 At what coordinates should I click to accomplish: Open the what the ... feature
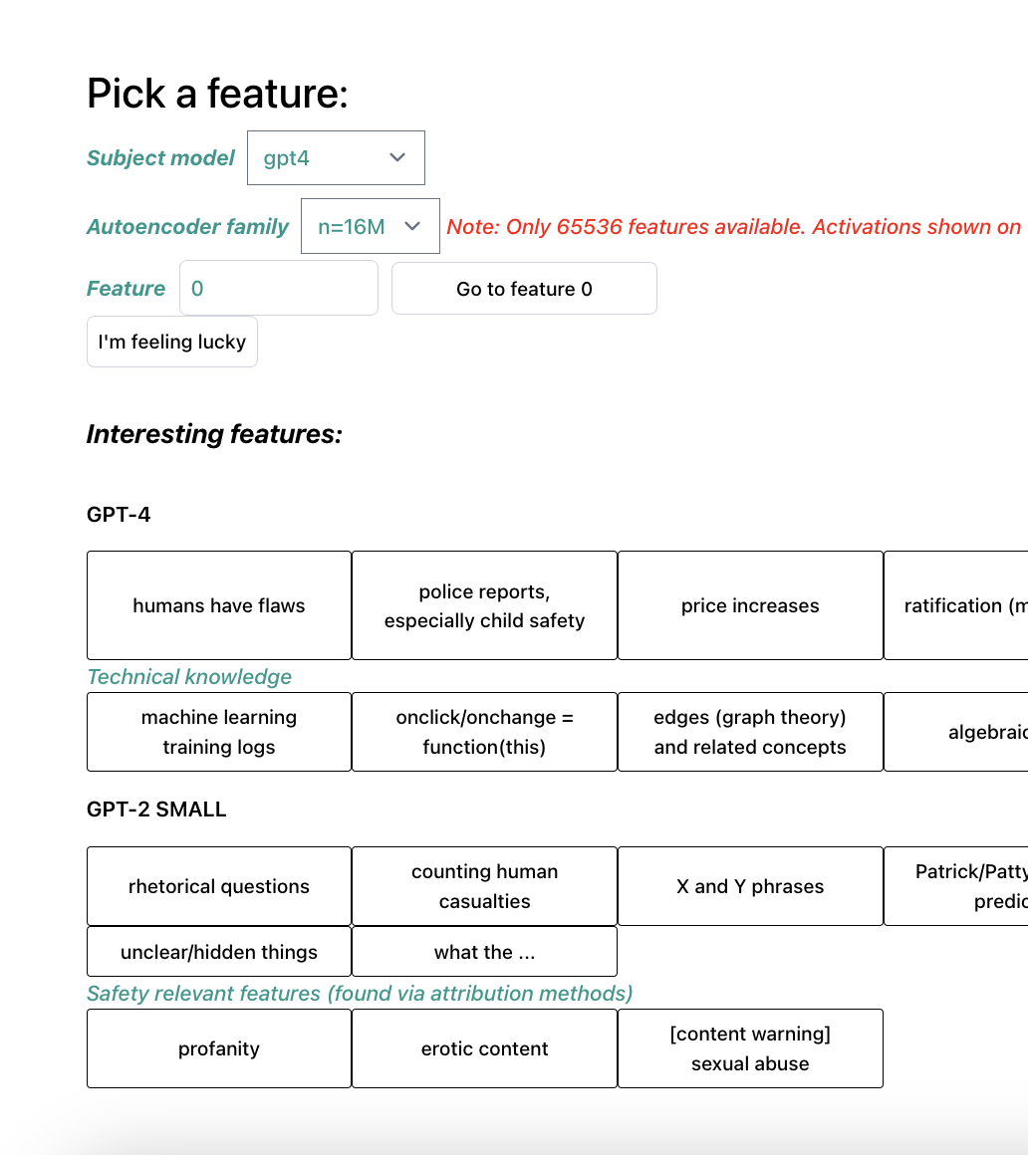pyautogui.click(x=484, y=952)
